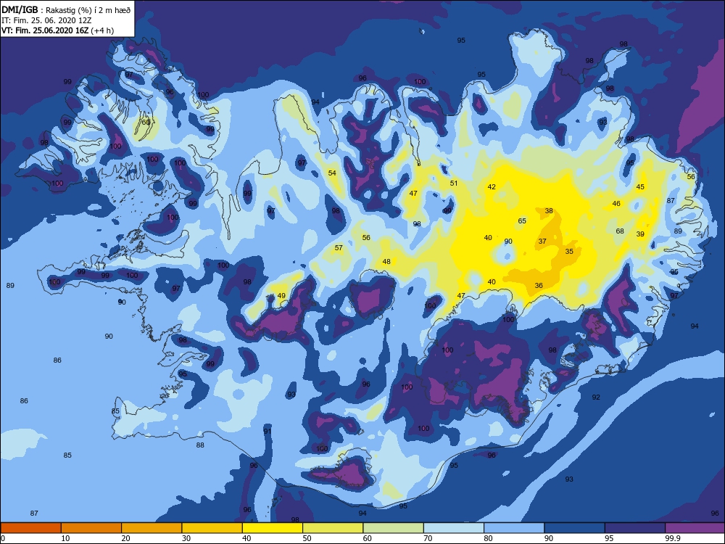Click the dark orange 0–10 legend swatch
The height and width of the screenshot is (544, 725).
pyautogui.click(x=30, y=528)
